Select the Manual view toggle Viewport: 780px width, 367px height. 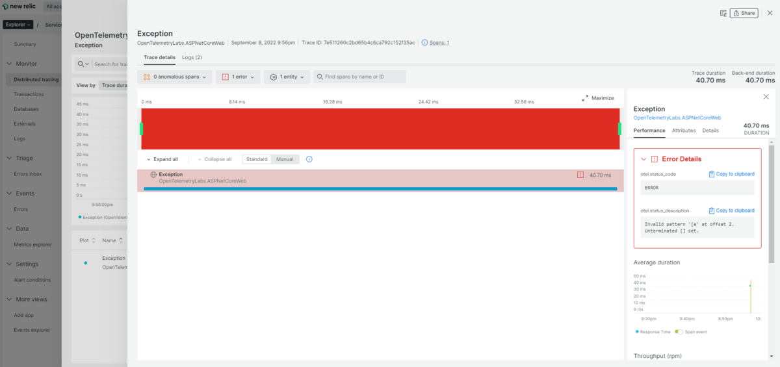(x=285, y=159)
